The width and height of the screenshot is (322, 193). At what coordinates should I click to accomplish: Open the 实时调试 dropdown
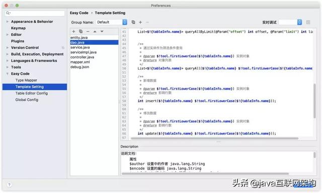pyautogui.click(x=290, y=22)
